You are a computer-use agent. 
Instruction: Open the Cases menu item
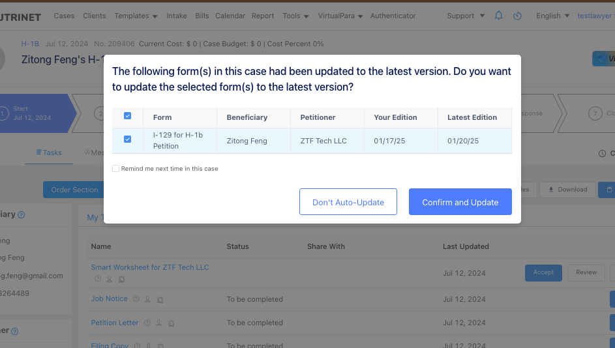point(64,16)
